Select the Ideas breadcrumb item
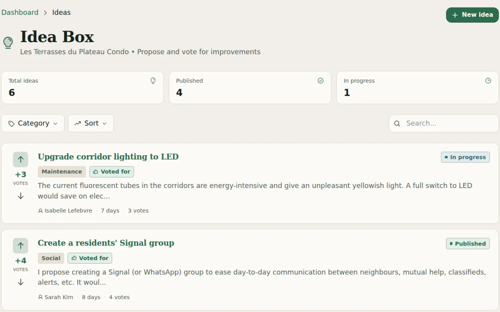 click(x=61, y=12)
